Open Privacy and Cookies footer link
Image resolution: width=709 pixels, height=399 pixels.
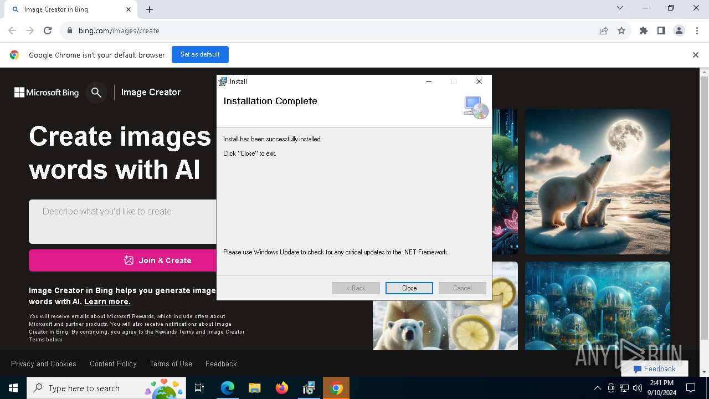coord(44,364)
